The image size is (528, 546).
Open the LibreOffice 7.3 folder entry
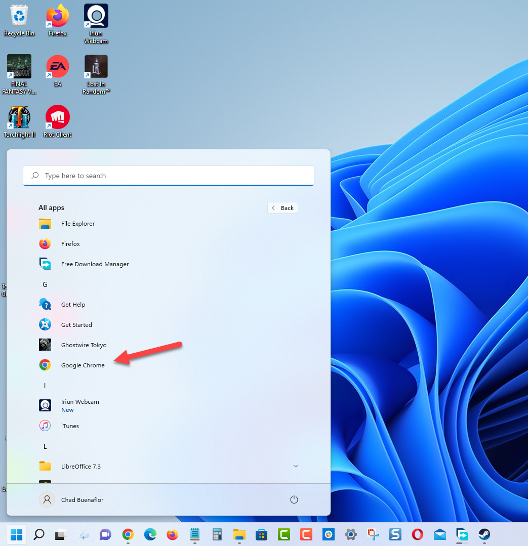click(x=168, y=466)
